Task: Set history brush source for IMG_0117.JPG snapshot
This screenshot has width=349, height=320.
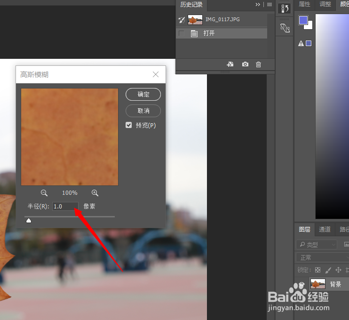Action: pos(182,20)
